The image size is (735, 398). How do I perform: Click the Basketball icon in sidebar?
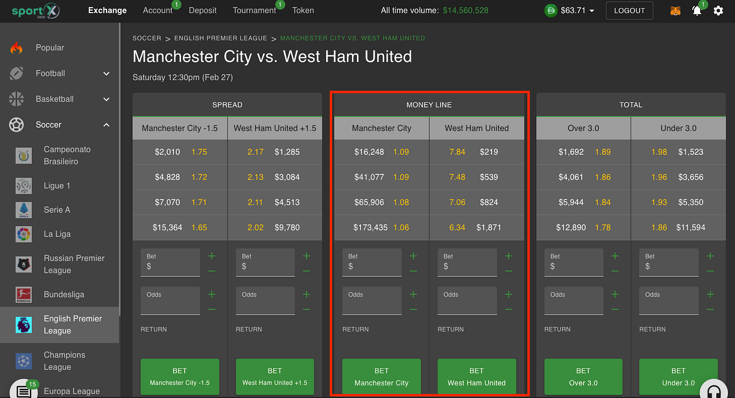coord(16,99)
